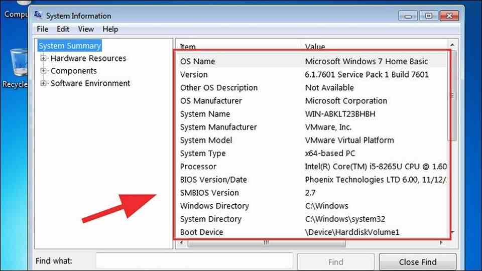This screenshot has height=271, width=482.
Task: Expand the Components tree node
Action: [43, 71]
